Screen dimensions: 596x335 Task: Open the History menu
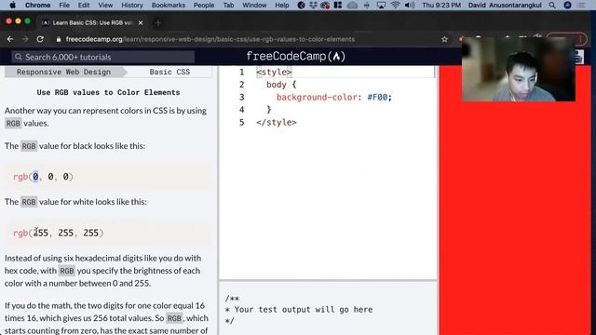pyautogui.click(x=132, y=5)
